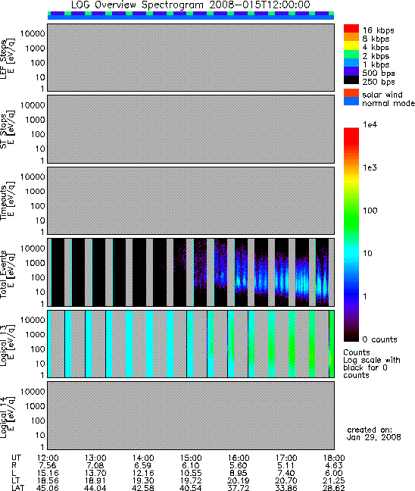
Task: Click the 'UT' row label
Action: [x=16, y=458]
